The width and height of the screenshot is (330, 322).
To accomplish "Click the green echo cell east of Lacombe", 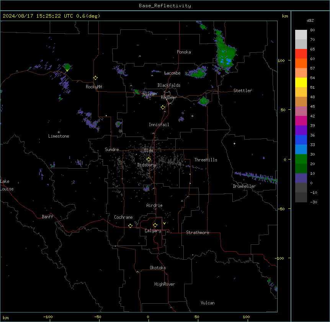I will (x=198, y=72).
